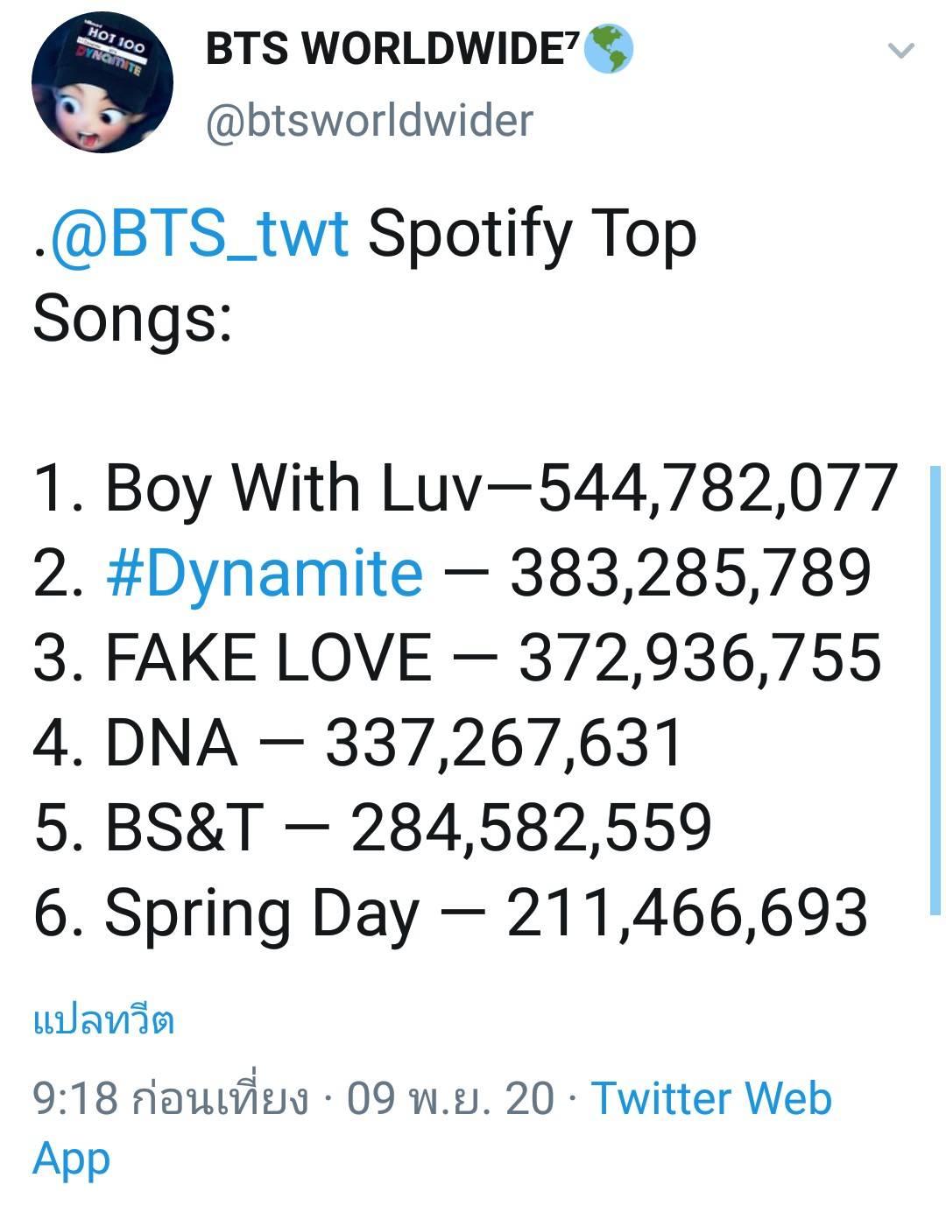Open the 9:18 tweet timestamp
Viewport: 946px width, 1220px height.
pos(171,1097)
